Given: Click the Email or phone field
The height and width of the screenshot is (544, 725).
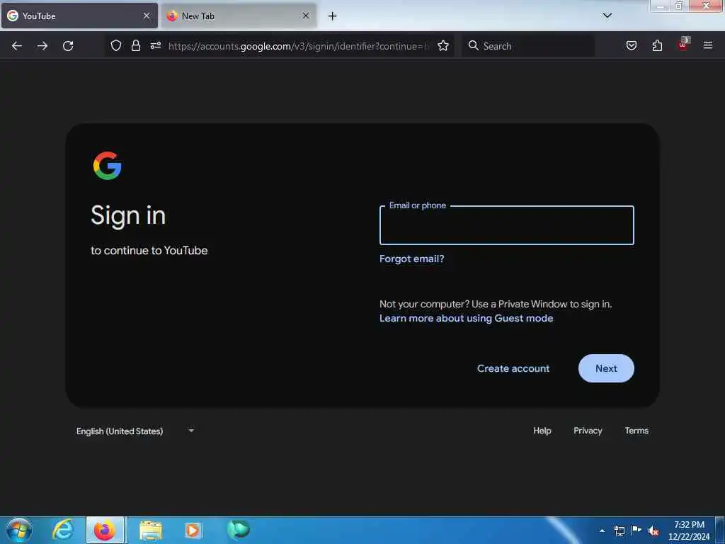Looking at the screenshot, I should 506,225.
